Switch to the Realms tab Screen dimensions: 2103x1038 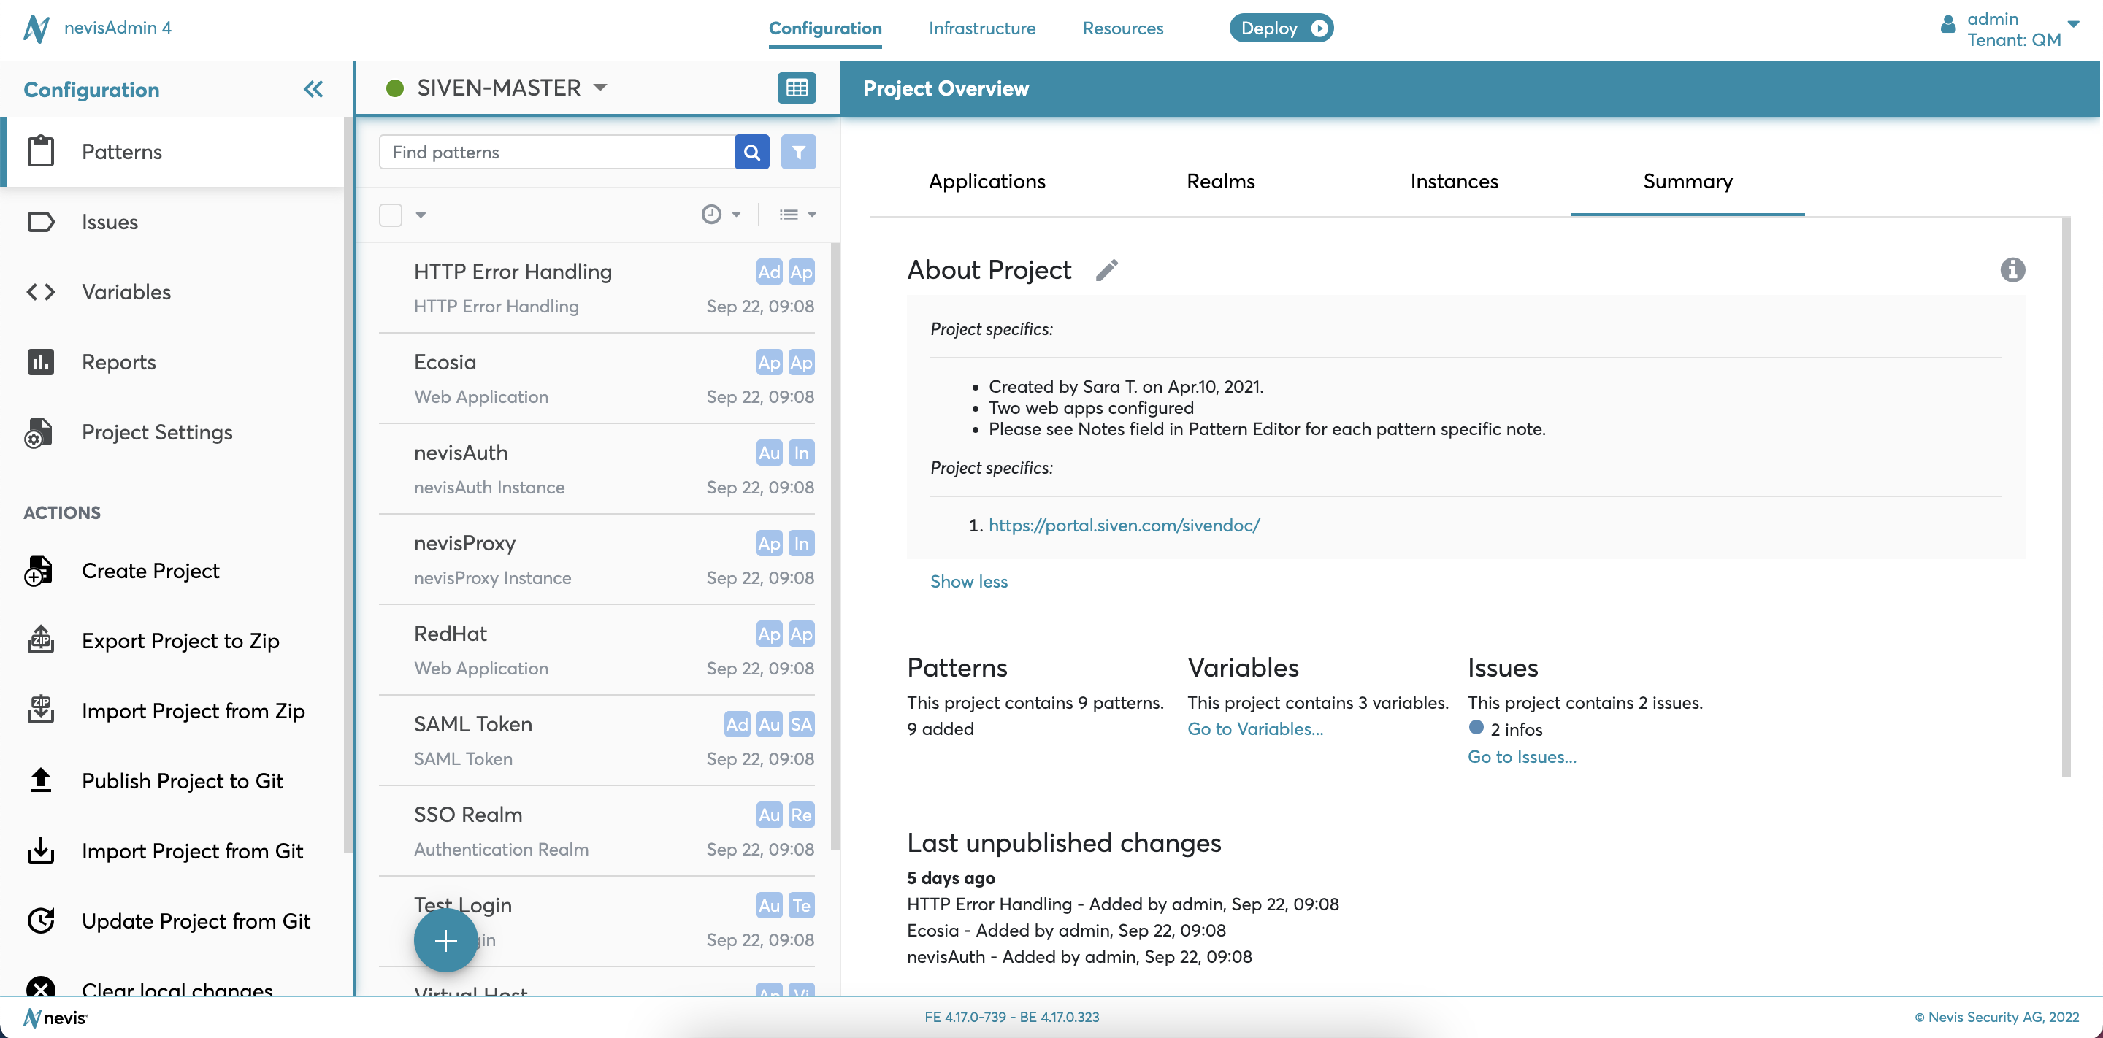point(1219,181)
